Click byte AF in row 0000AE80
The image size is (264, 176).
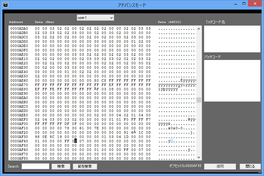coord(97,89)
